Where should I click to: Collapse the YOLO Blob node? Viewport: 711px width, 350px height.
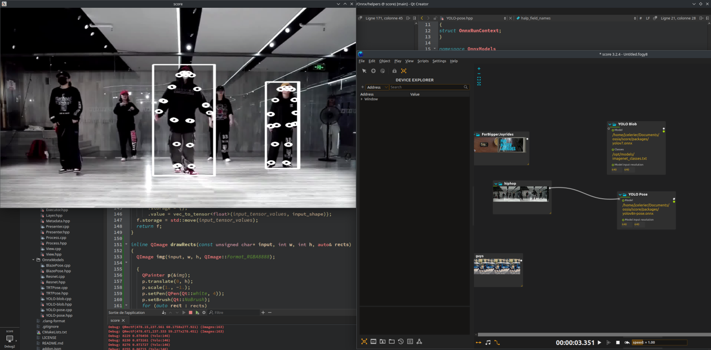click(x=610, y=124)
